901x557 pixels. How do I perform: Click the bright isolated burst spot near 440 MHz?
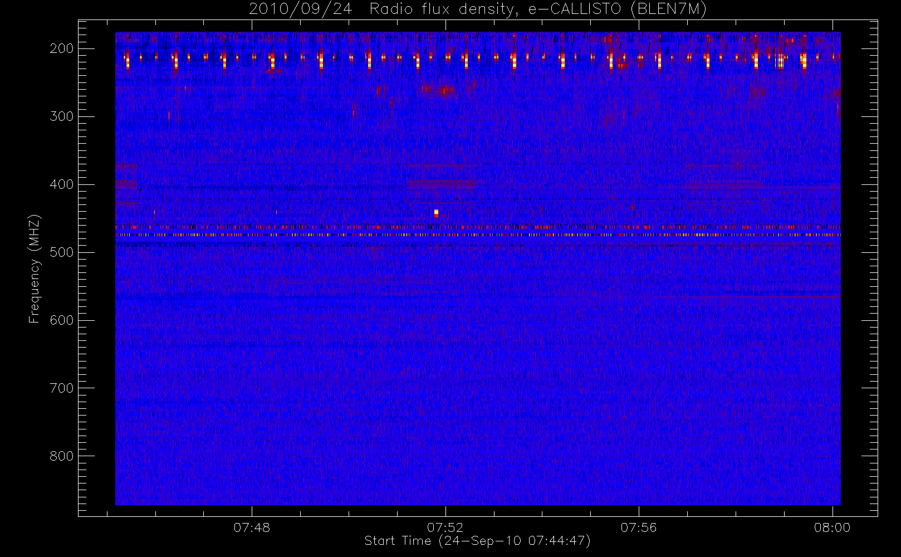436,213
